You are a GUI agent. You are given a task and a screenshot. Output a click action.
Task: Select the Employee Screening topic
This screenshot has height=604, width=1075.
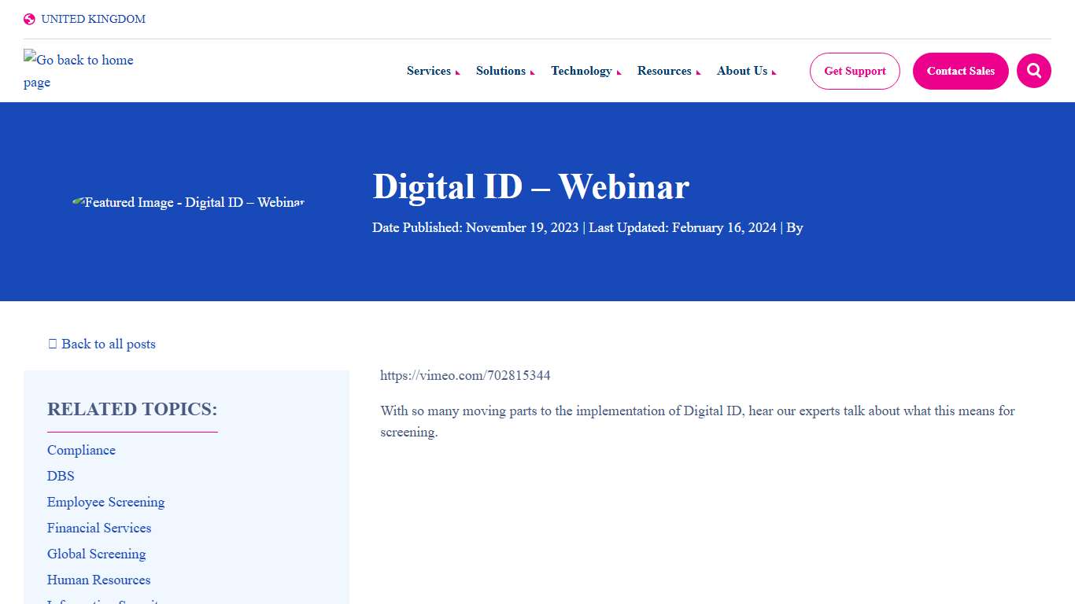pyautogui.click(x=105, y=502)
